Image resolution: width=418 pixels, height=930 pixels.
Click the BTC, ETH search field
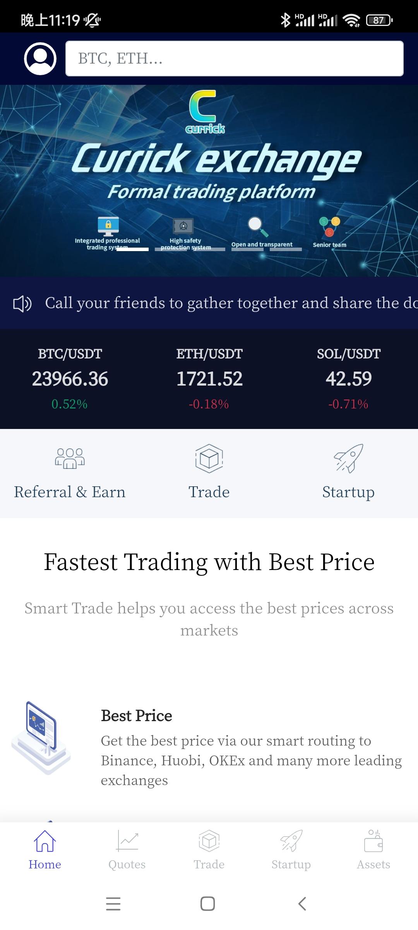(234, 59)
